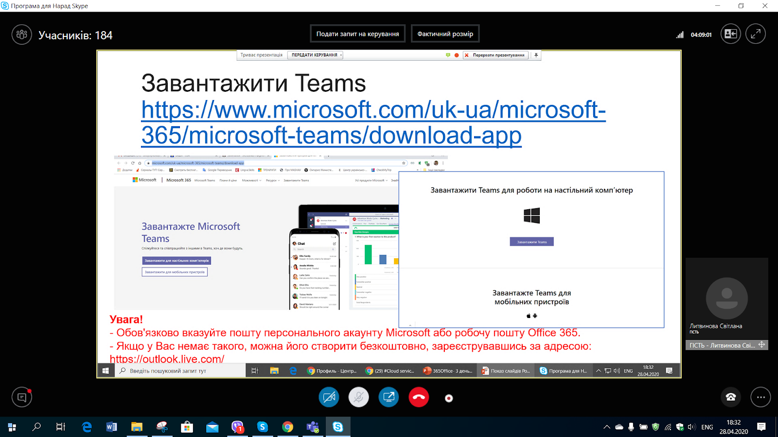Open Viber from the taskbar
778x437 pixels.
coord(237,427)
